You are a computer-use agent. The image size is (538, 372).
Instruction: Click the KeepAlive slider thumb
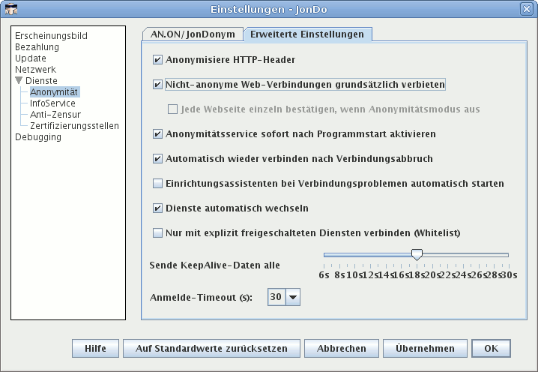417,255
